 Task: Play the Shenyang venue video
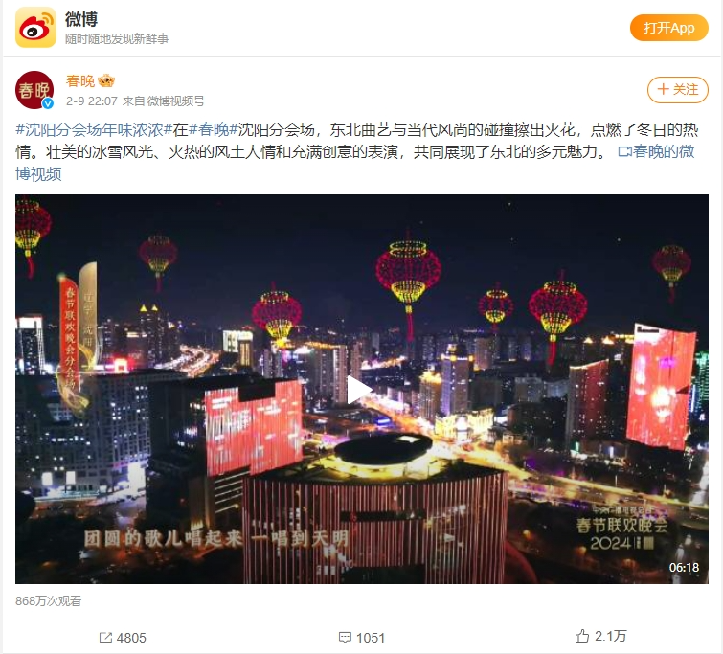[x=360, y=390]
